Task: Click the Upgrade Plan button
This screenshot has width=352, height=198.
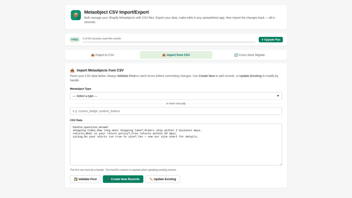Action: (x=270, y=40)
